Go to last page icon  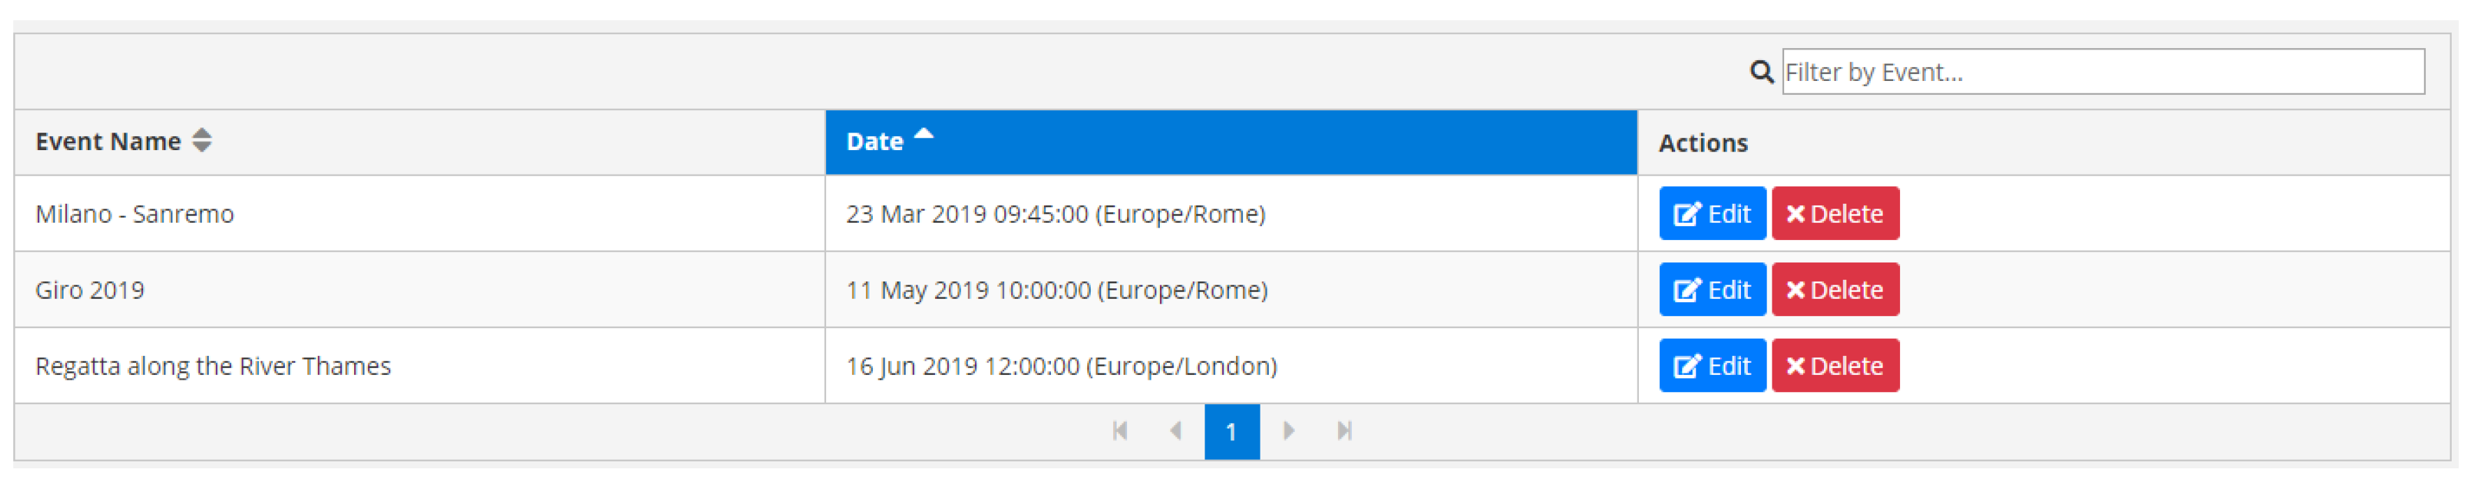(x=1344, y=431)
